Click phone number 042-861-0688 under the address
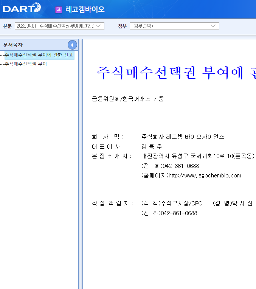This screenshot has height=289, width=256. click(x=181, y=166)
